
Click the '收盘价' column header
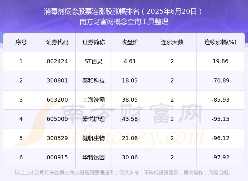130,42
